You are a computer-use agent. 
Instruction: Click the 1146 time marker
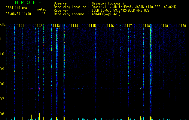tap(110, 26)
